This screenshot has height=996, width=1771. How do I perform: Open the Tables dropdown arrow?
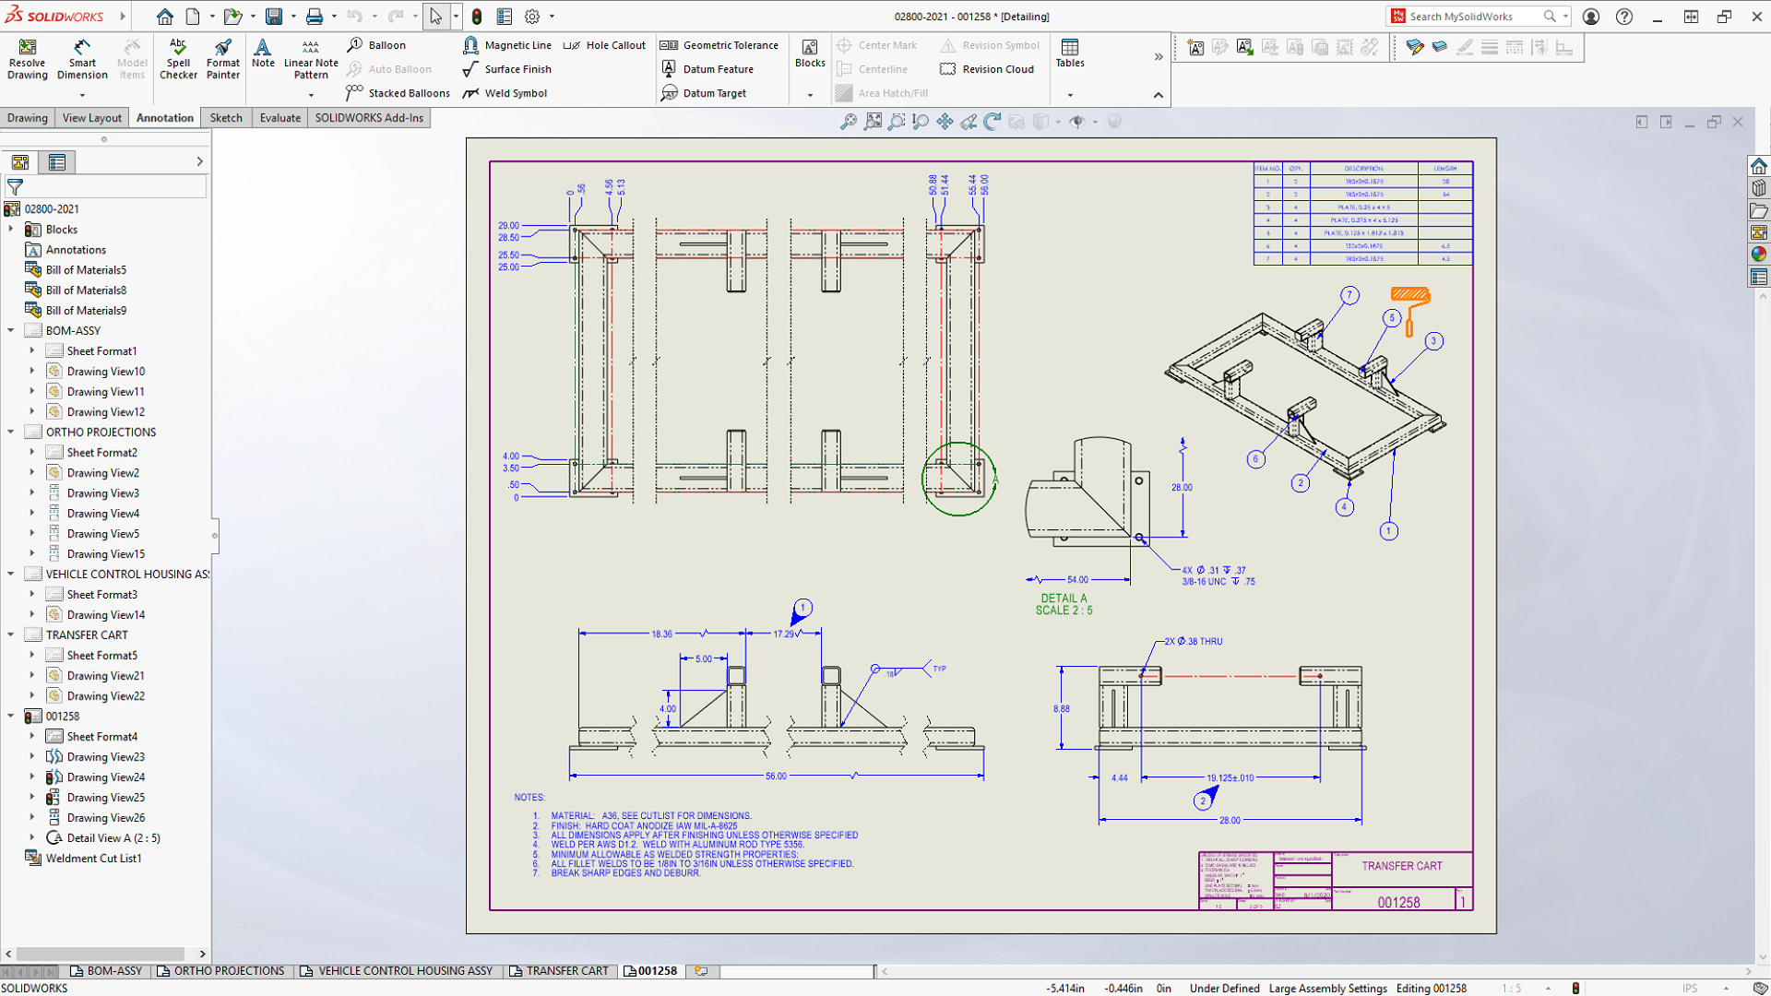pyautogui.click(x=1070, y=94)
